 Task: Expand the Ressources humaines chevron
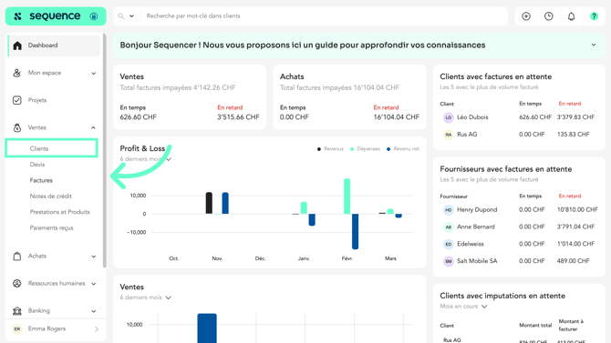[94, 284]
